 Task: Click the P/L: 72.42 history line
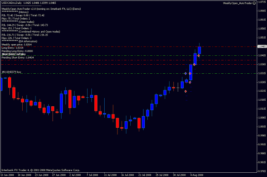coord(23,15)
